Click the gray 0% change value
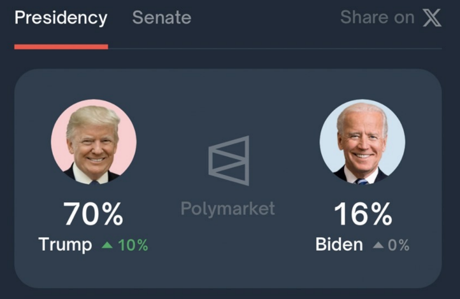Image resolution: width=460 pixels, height=299 pixels. [399, 245]
